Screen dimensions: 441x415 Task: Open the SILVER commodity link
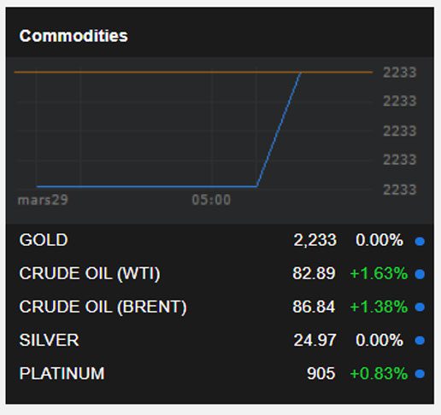tap(49, 340)
